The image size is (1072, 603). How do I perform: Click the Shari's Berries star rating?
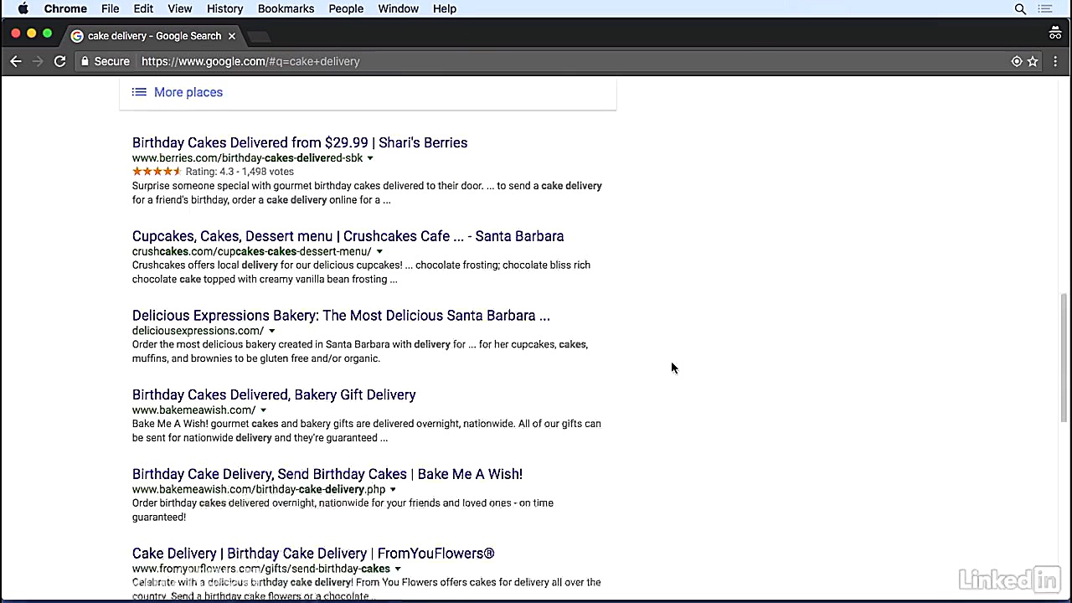(157, 172)
